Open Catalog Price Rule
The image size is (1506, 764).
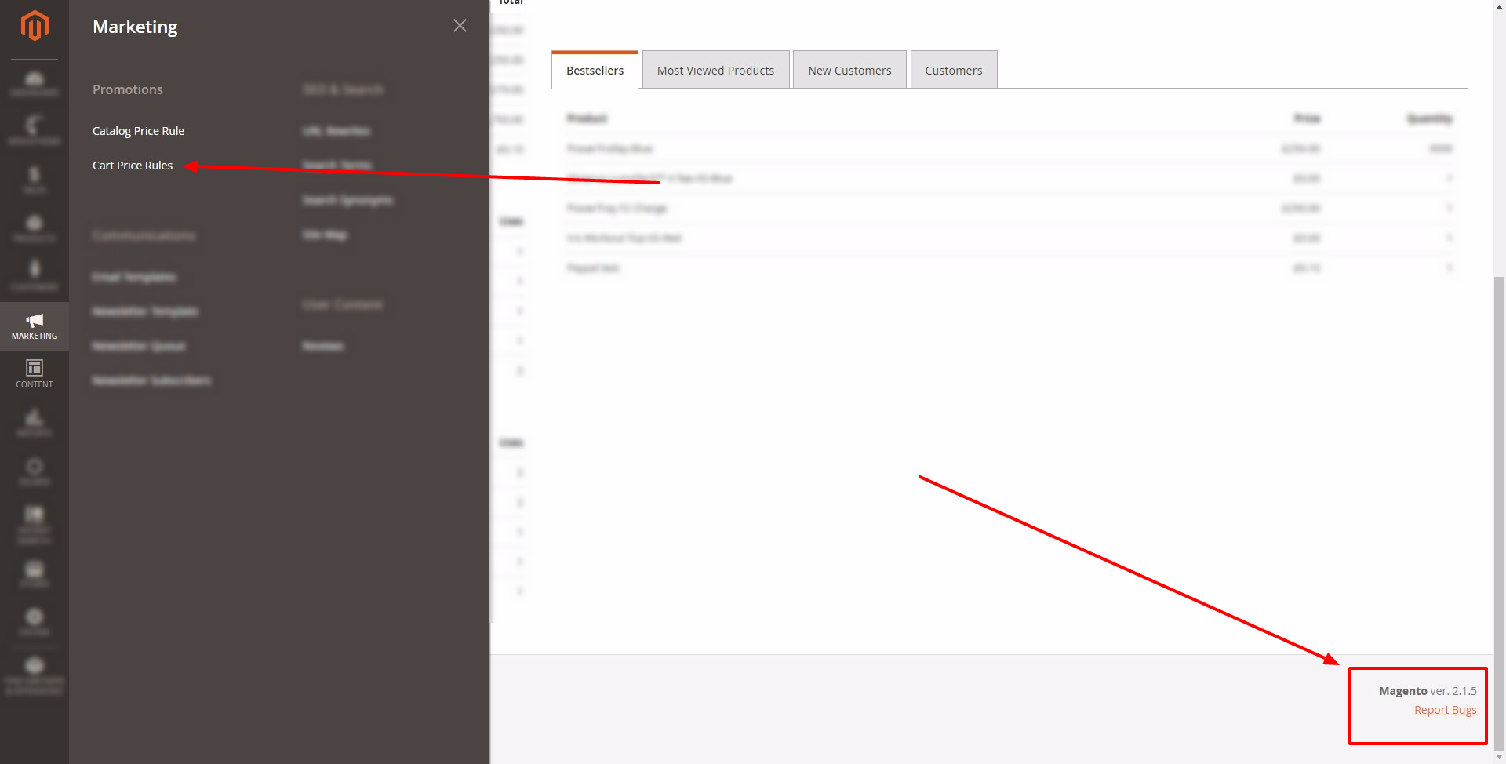click(x=138, y=130)
